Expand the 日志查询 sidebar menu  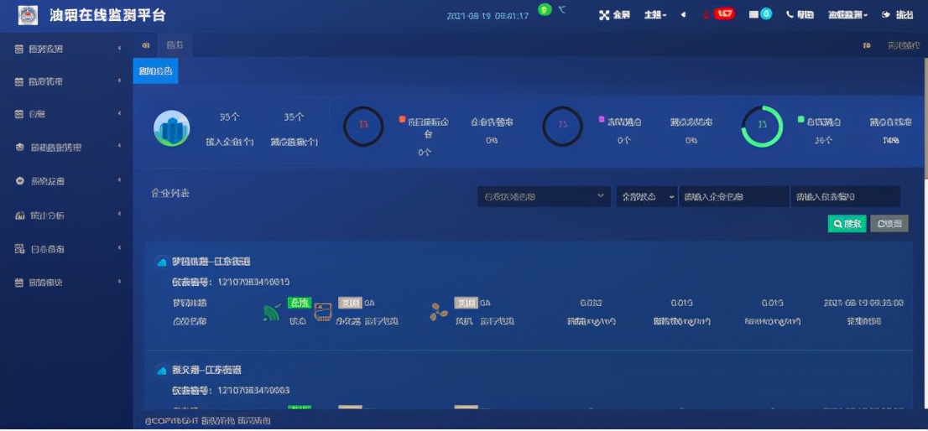pos(67,249)
